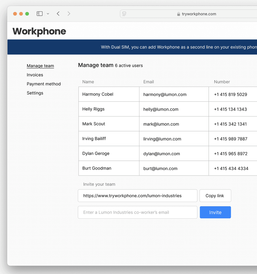Viewport: 257px width, 274px height.
Task: Select the invite link URL field
Action: pos(137,196)
